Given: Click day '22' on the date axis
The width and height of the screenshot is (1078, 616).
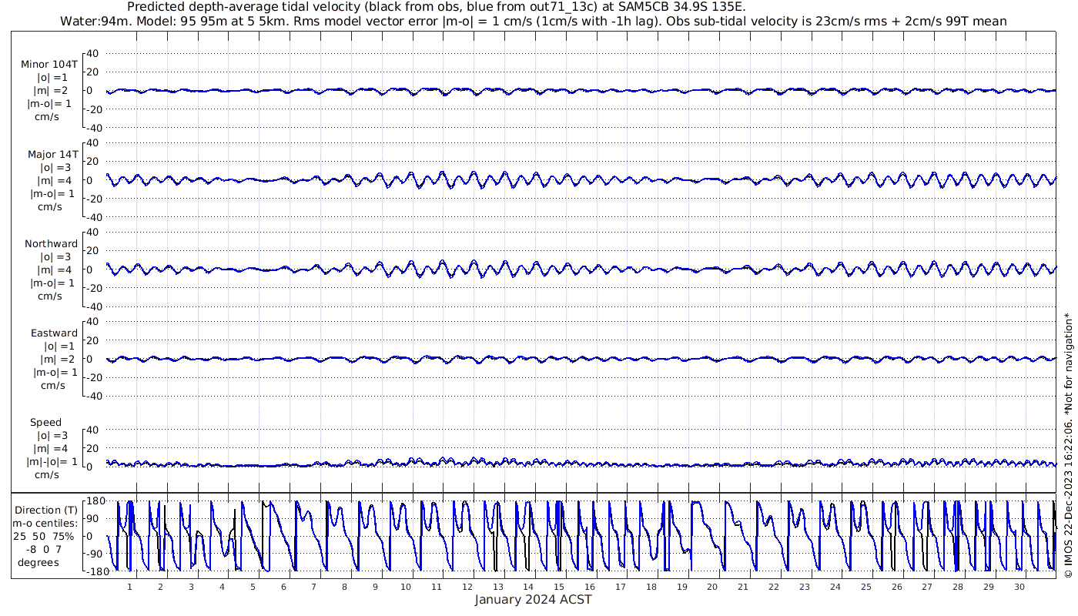Looking at the screenshot, I should point(774,587).
